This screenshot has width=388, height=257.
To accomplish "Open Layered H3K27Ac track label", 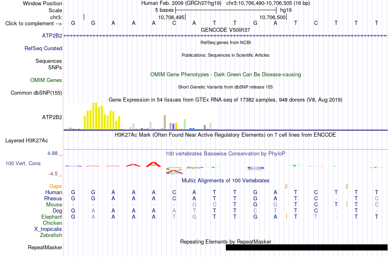I will coord(27,141).
